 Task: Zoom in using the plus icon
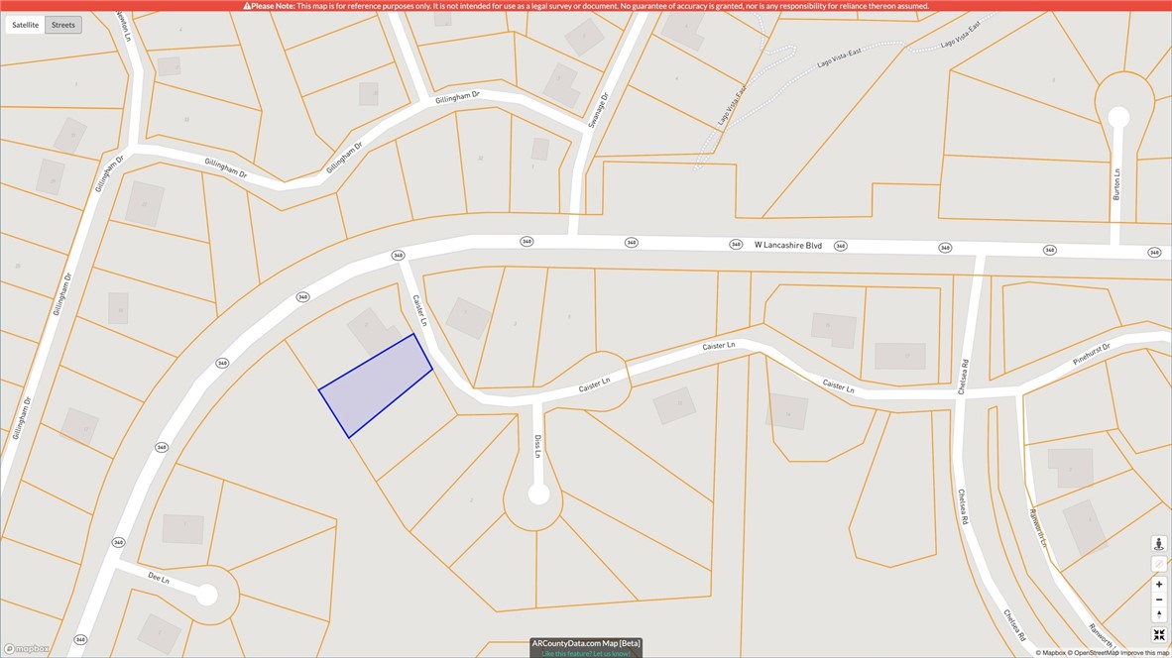click(1158, 584)
